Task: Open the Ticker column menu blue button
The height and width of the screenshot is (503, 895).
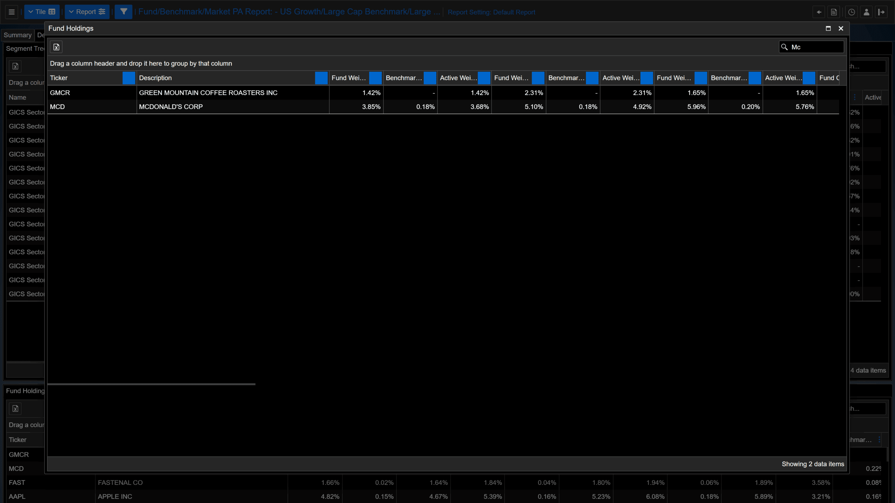Action: point(129,78)
